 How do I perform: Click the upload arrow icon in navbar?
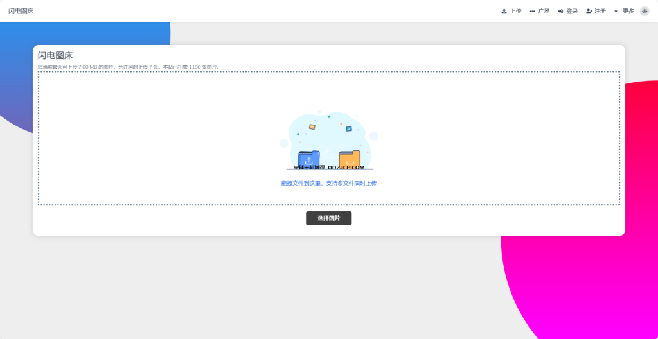(504, 11)
